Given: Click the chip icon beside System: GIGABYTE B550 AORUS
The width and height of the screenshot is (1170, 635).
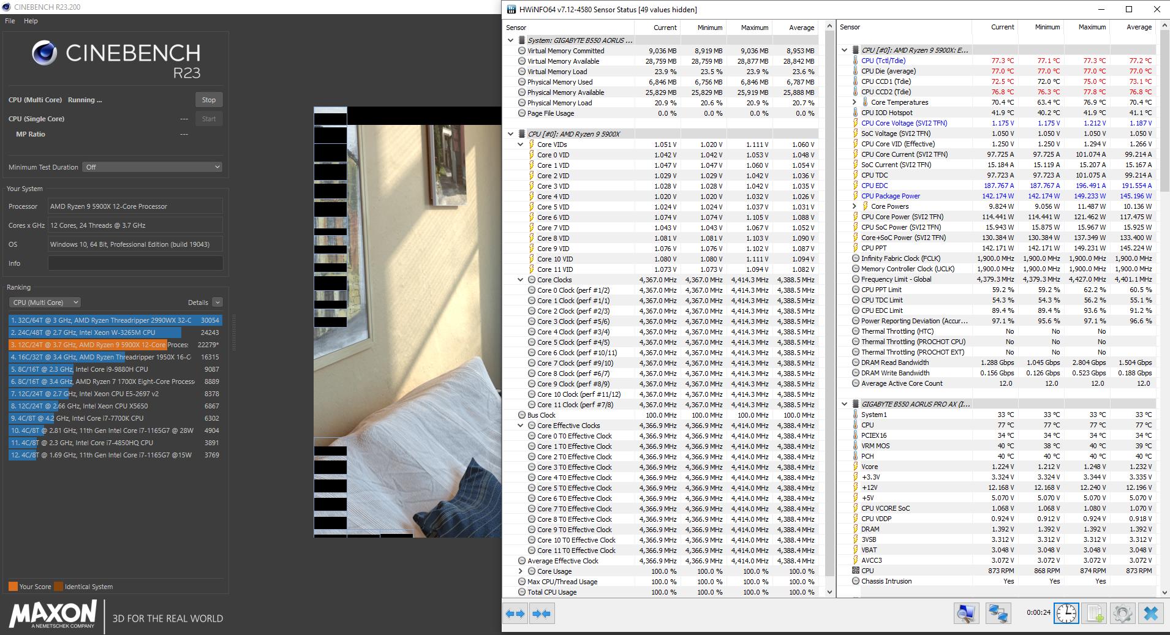Looking at the screenshot, I should pos(522,40).
